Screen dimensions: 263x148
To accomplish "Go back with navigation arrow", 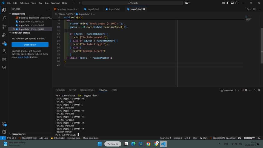I will pyautogui.click(x=74, y=3).
